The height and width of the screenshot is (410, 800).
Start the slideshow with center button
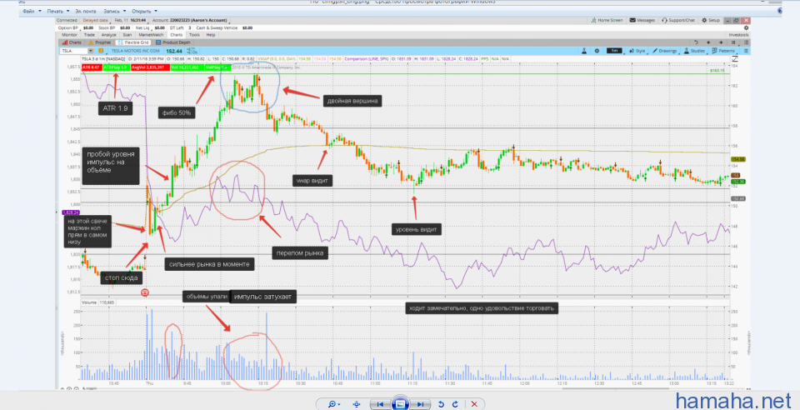401,403
